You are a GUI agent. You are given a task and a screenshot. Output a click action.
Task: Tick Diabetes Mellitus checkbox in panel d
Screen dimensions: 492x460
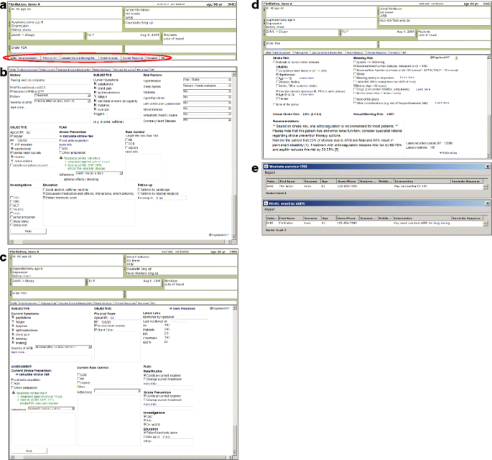point(277,82)
